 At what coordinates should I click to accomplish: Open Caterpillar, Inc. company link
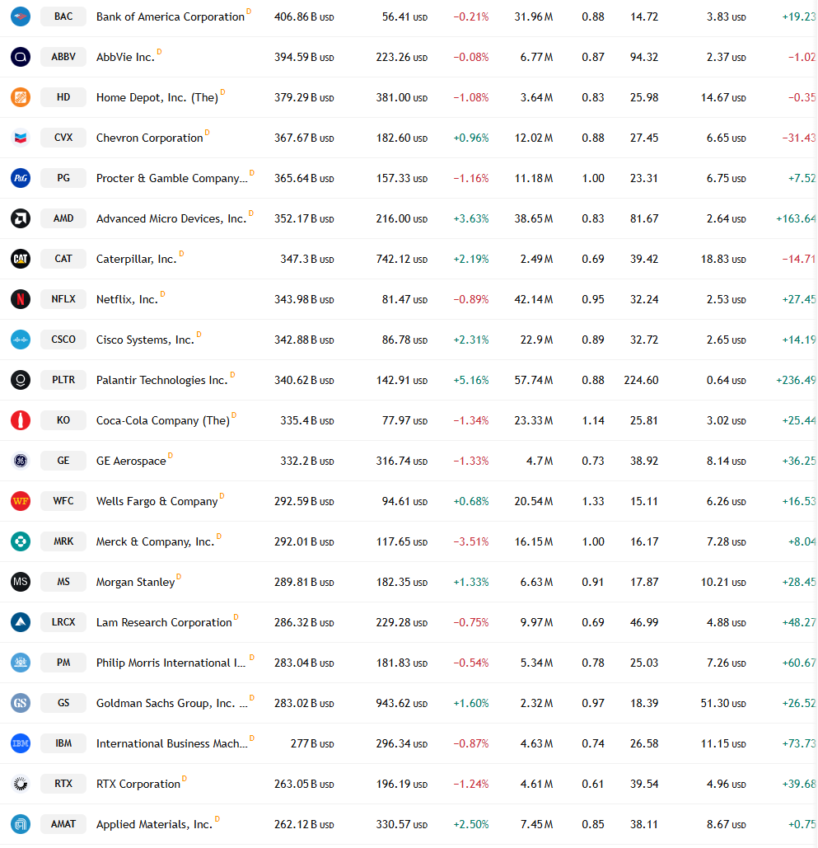[137, 260]
